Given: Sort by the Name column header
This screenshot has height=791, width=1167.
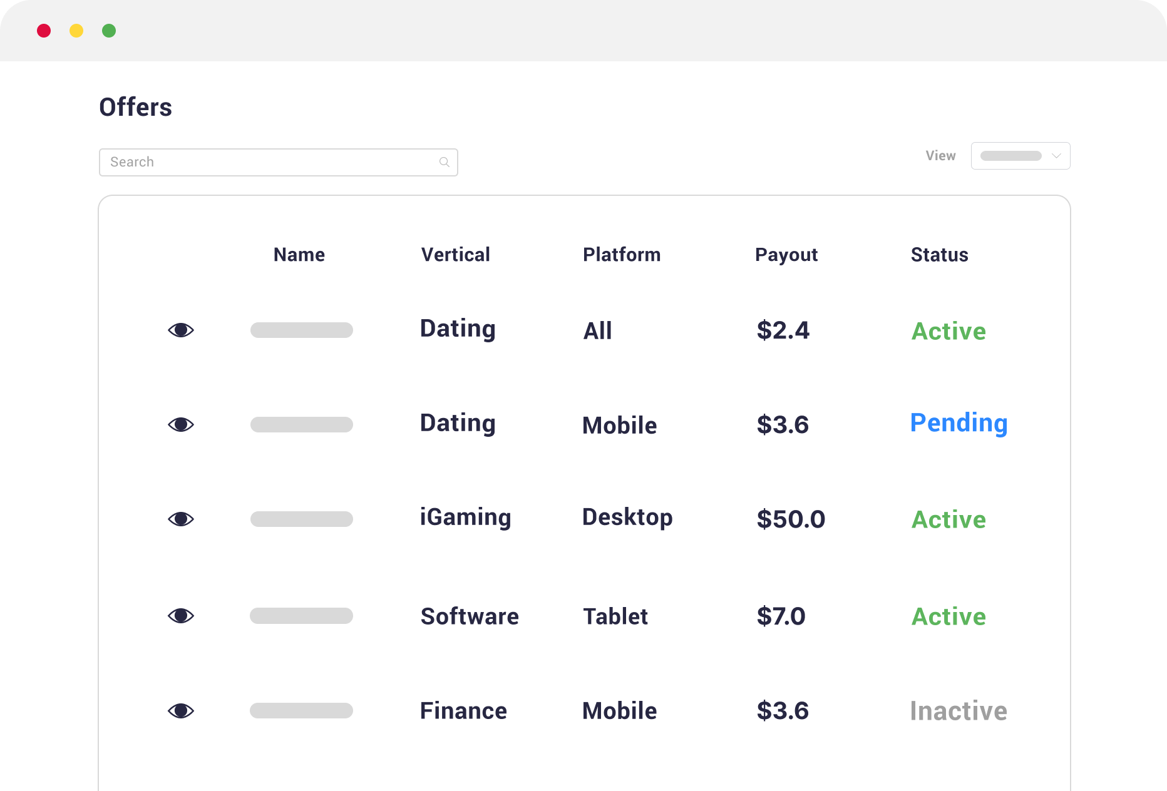Looking at the screenshot, I should click(x=299, y=255).
